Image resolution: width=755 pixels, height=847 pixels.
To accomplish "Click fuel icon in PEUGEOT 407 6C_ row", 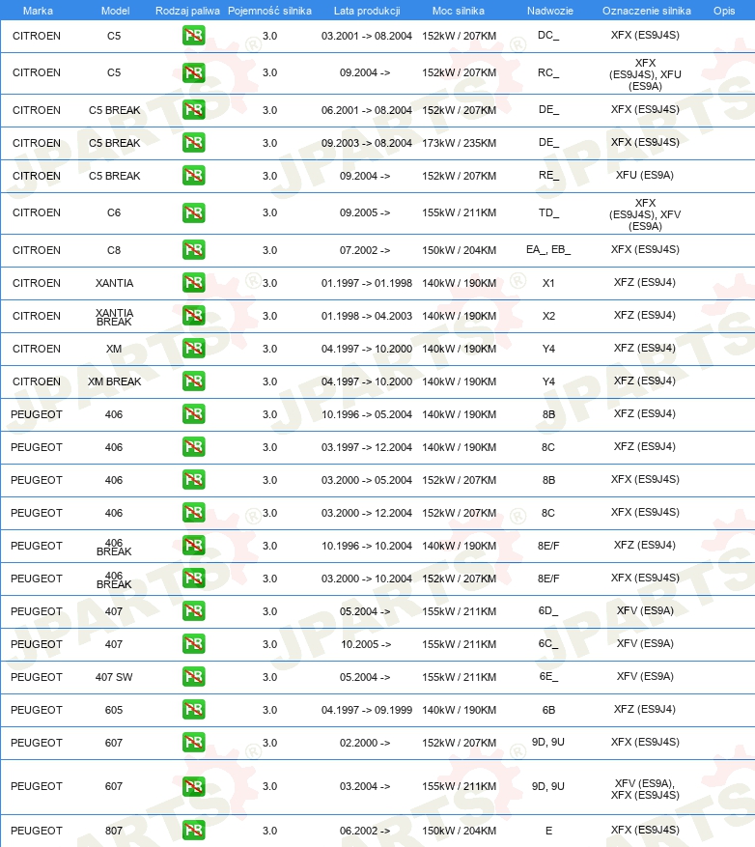I will [x=193, y=644].
